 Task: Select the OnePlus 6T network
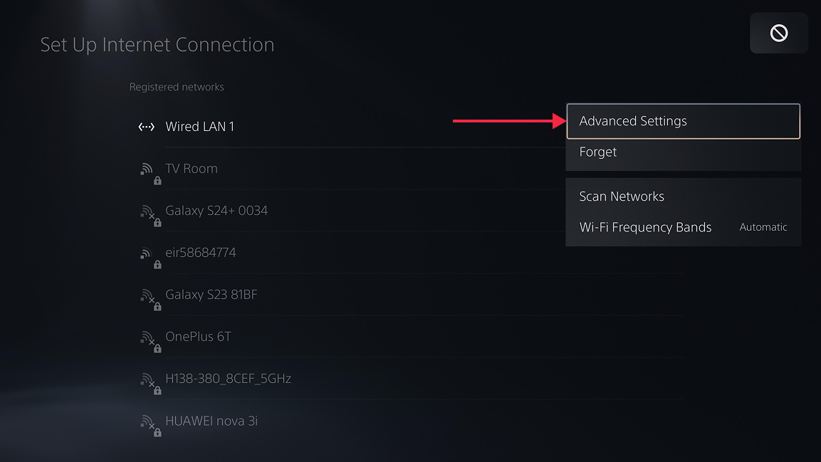(198, 337)
